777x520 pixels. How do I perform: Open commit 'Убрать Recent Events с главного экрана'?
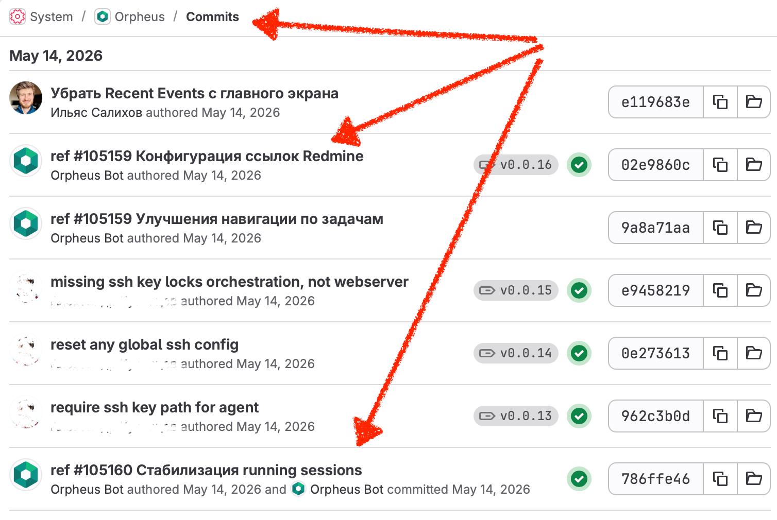pos(194,93)
